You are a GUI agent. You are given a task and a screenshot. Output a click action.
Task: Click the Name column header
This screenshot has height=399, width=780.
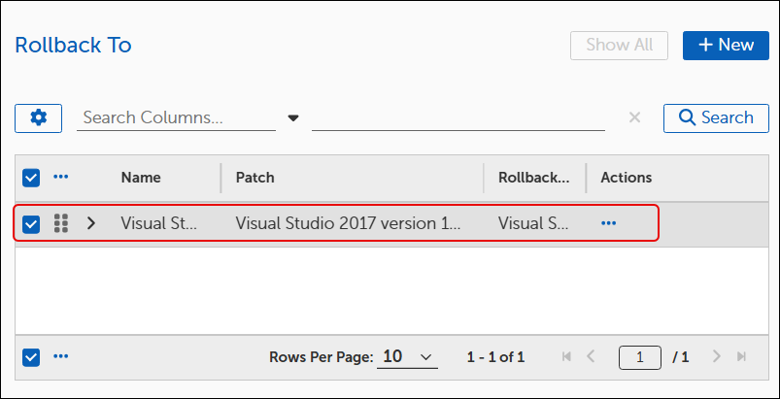[x=141, y=178]
